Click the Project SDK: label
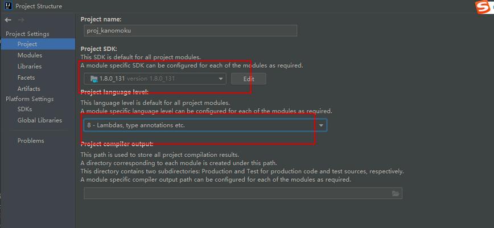The image size is (494, 228). tap(99, 49)
